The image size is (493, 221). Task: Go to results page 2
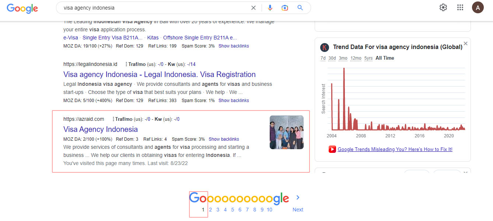point(210,210)
